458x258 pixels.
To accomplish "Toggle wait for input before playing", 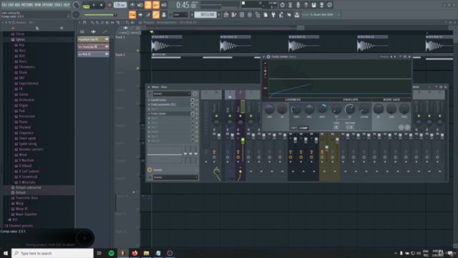I will 140,5.
